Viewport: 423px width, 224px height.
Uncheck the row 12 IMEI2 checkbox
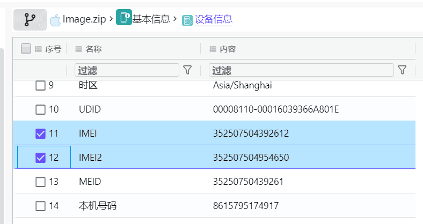(40, 158)
